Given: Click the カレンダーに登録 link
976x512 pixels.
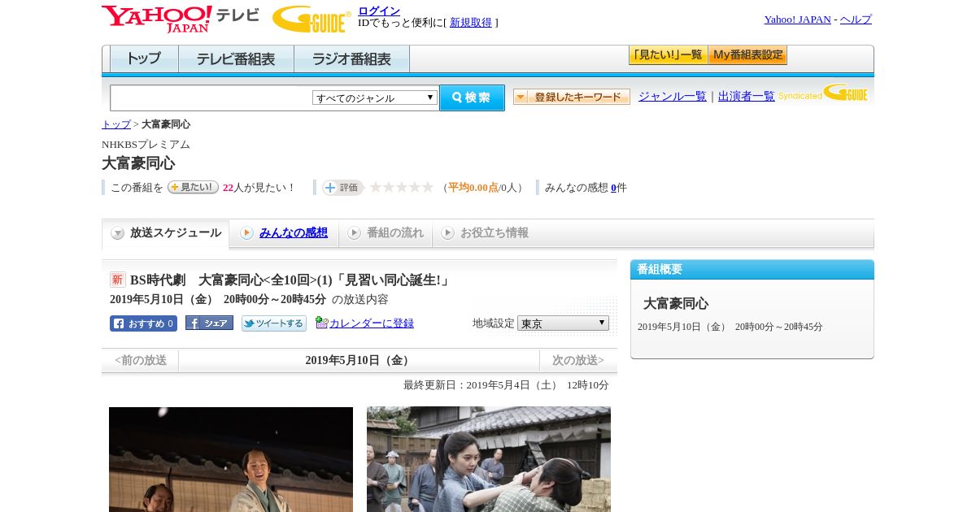Looking at the screenshot, I should [372, 323].
